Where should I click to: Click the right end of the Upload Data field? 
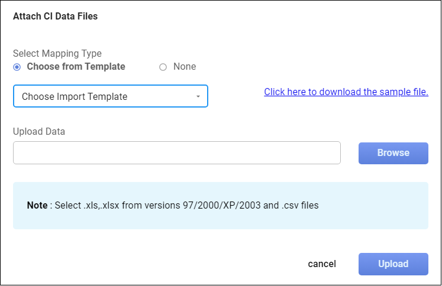tap(330, 152)
